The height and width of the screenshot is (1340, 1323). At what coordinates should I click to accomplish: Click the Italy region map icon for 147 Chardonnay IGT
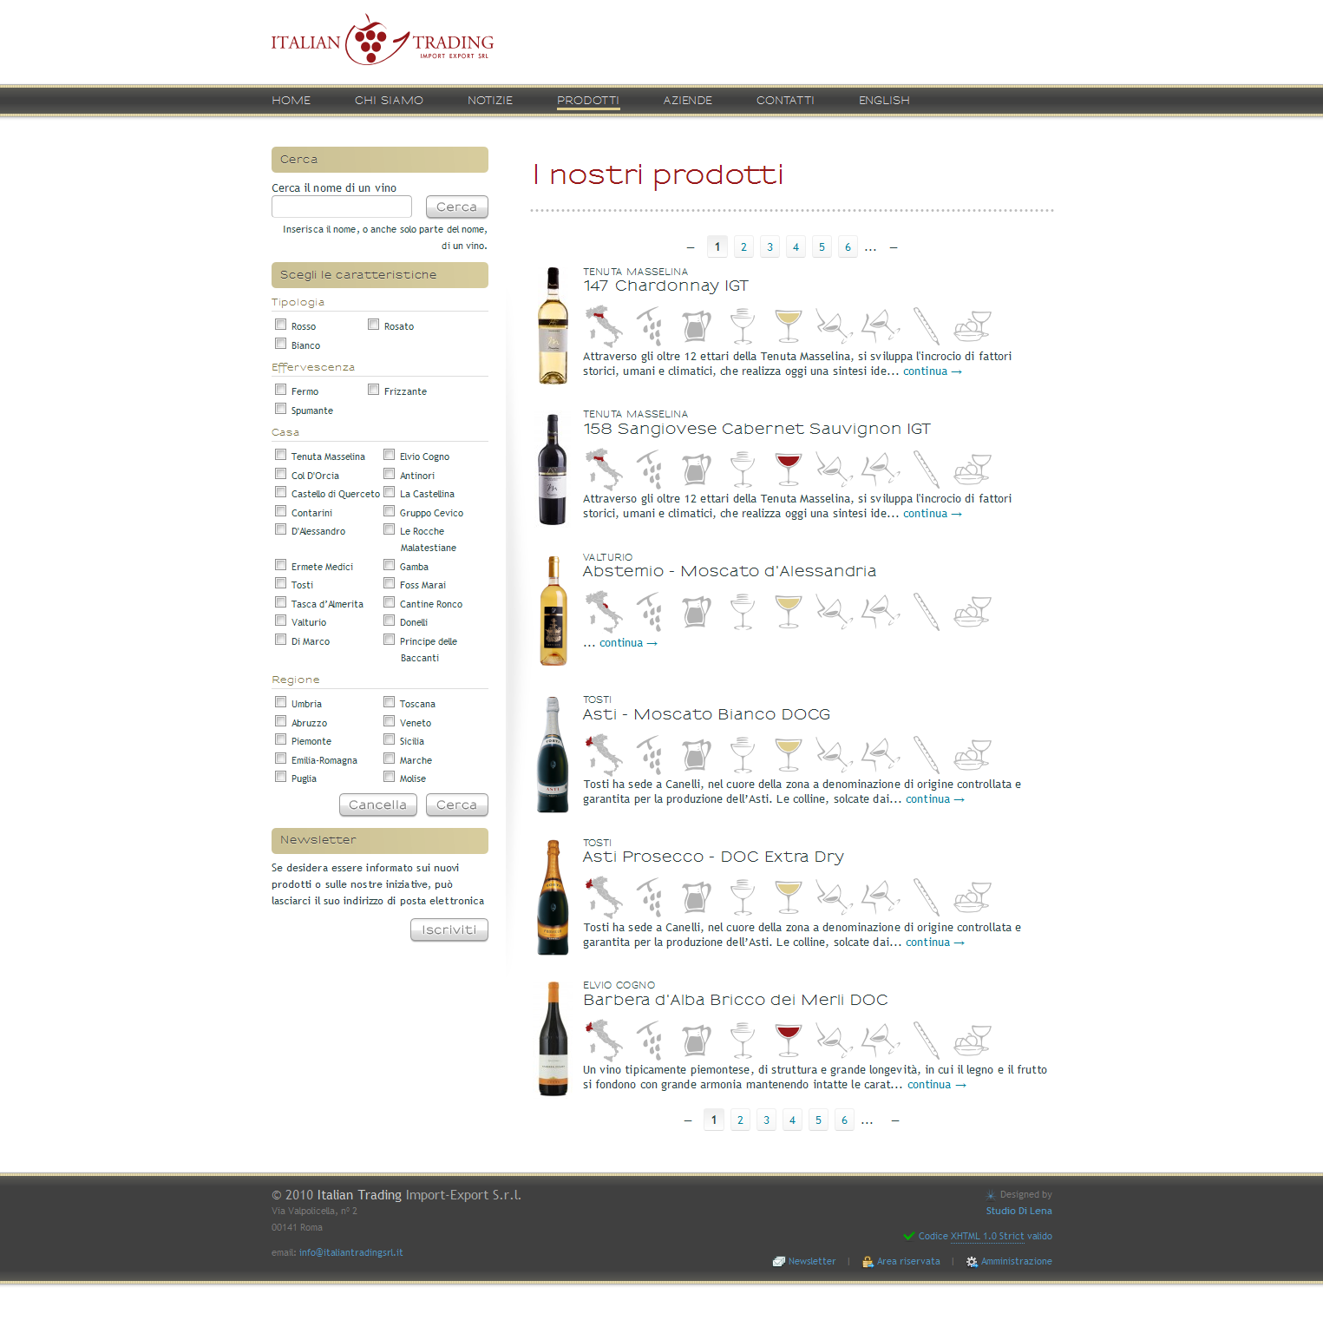(x=604, y=326)
